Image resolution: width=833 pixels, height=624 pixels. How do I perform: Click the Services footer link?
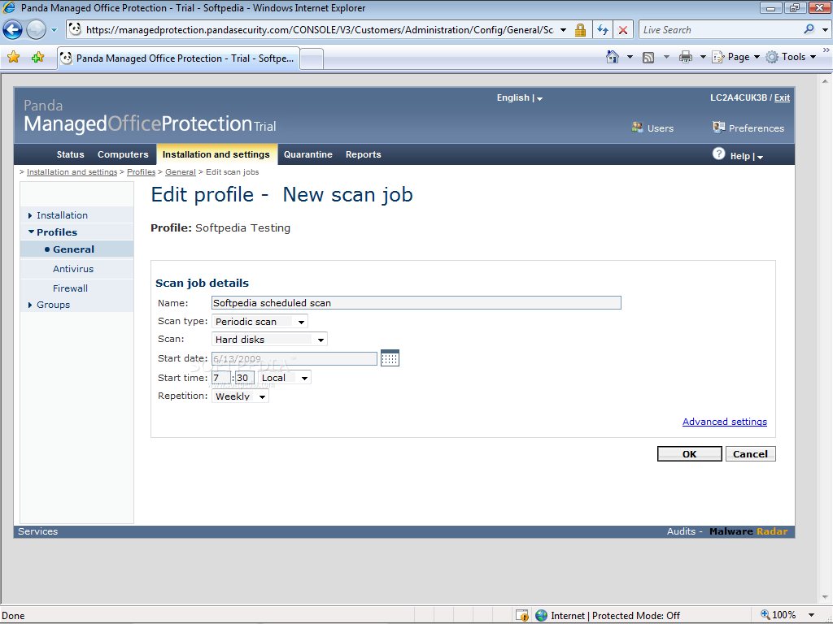pos(37,531)
